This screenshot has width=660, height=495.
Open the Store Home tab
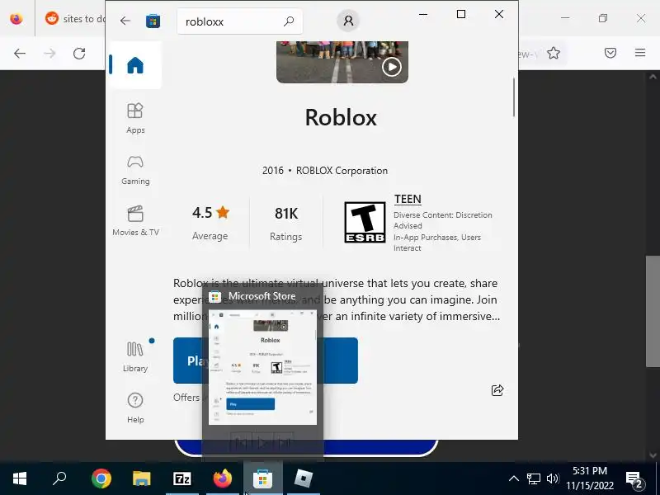coord(135,65)
